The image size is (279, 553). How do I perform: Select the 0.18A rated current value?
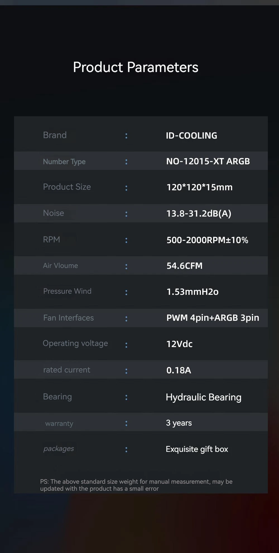[179, 370]
